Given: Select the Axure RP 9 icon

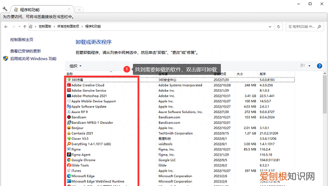Looking at the screenshot, I should coord(69,112).
